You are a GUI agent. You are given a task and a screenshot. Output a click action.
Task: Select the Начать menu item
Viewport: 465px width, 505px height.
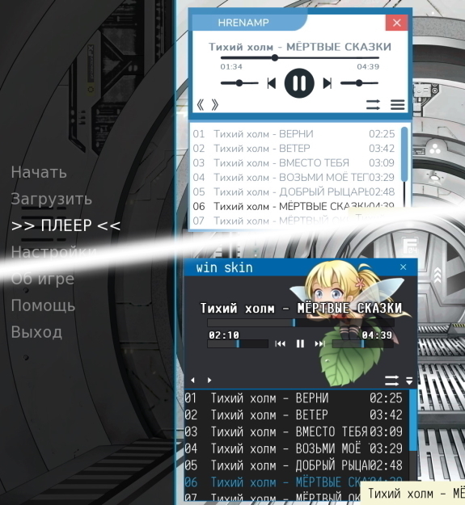[x=39, y=172]
